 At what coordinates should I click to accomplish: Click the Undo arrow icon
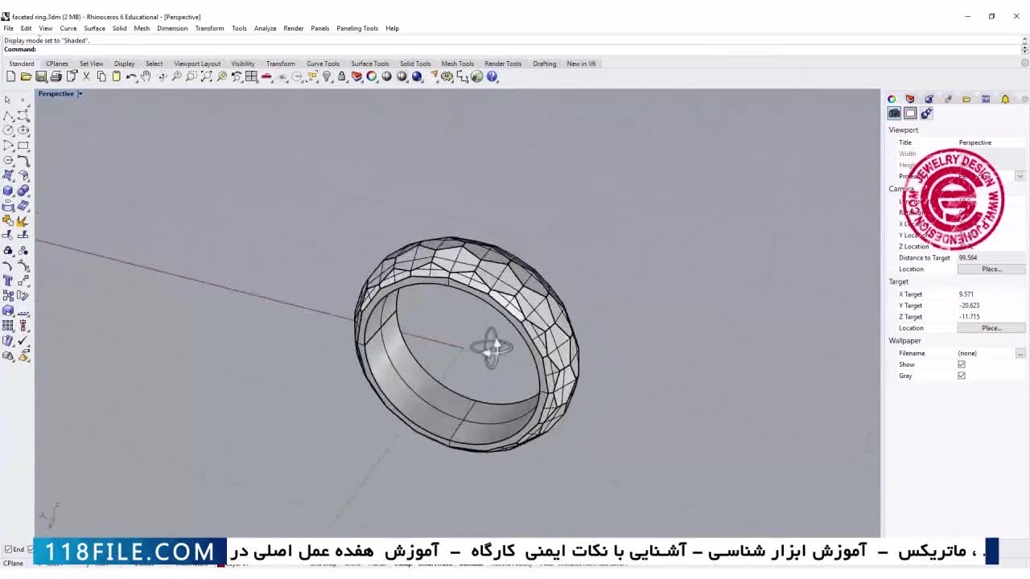click(131, 76)
